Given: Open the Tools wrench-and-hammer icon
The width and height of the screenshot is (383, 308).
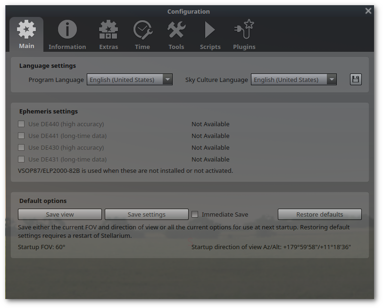Looking at the screenshot, I should pos(176,30).
